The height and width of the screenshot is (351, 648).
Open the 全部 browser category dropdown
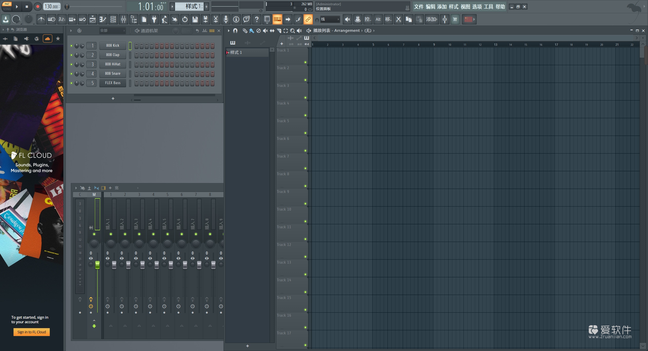pos(112,30)
